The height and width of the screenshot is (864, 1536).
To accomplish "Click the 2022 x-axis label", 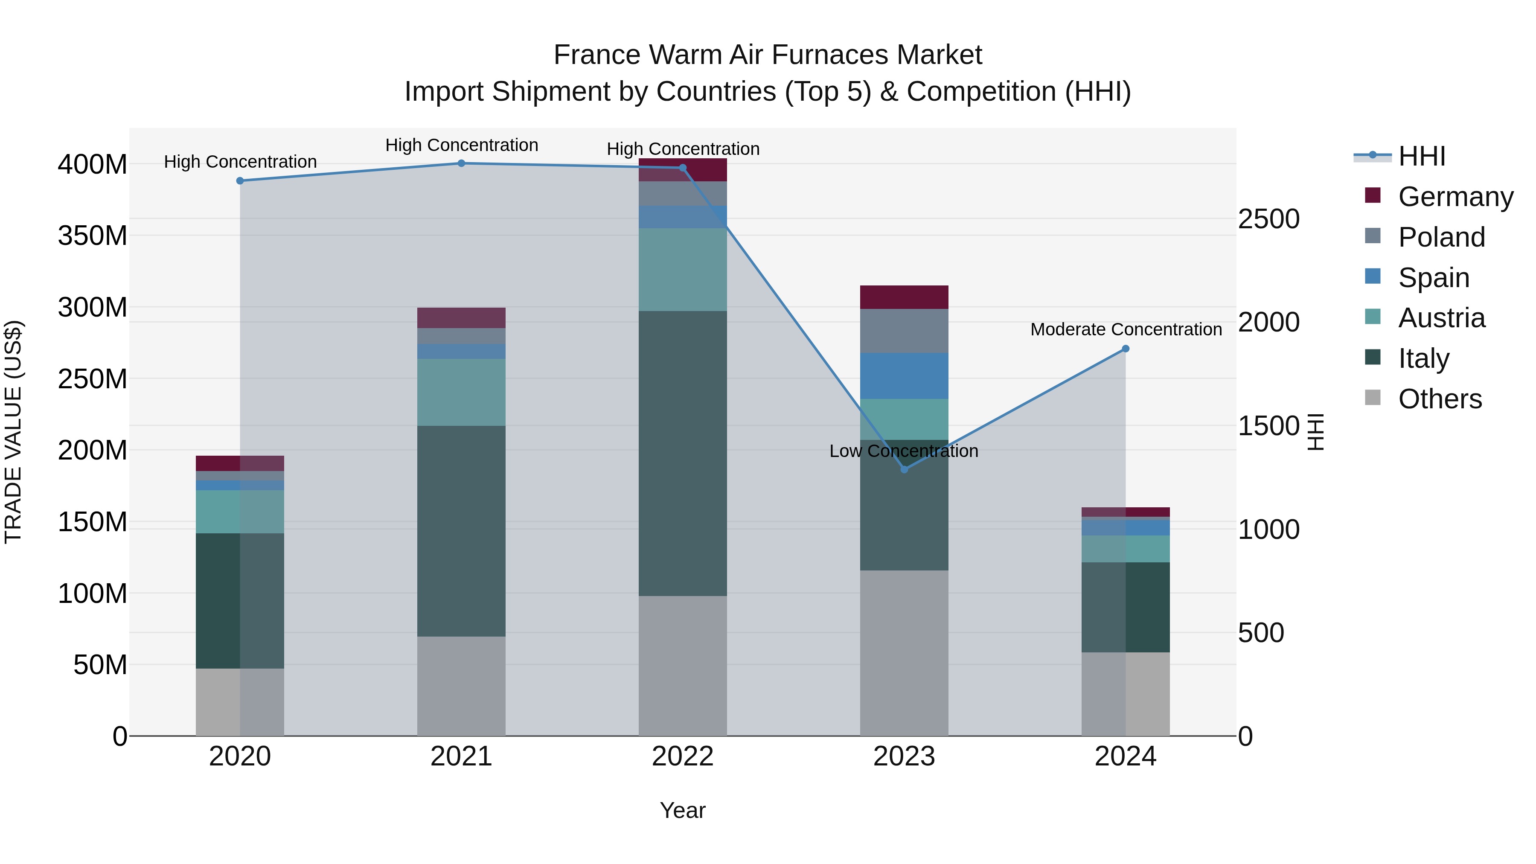I will [x=683, y=756].
